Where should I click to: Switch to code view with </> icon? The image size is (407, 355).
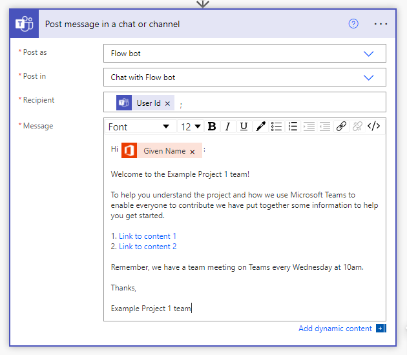[x=374, y=127]
